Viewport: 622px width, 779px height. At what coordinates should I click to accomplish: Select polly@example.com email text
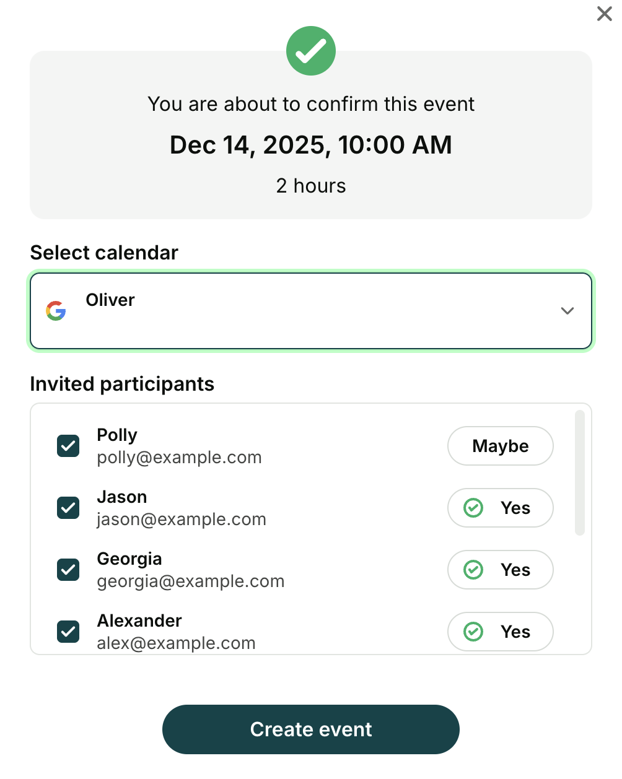pos(179,458)
